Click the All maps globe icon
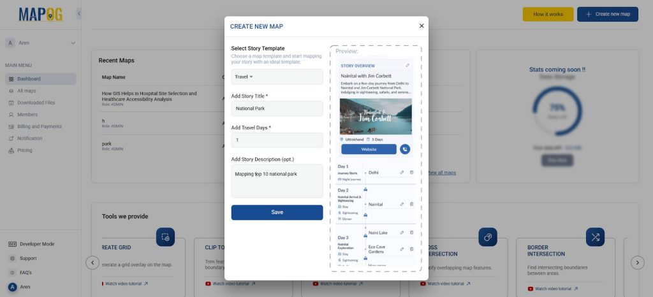The width and height of the screenshot is (653, 297). coord(11,91)
